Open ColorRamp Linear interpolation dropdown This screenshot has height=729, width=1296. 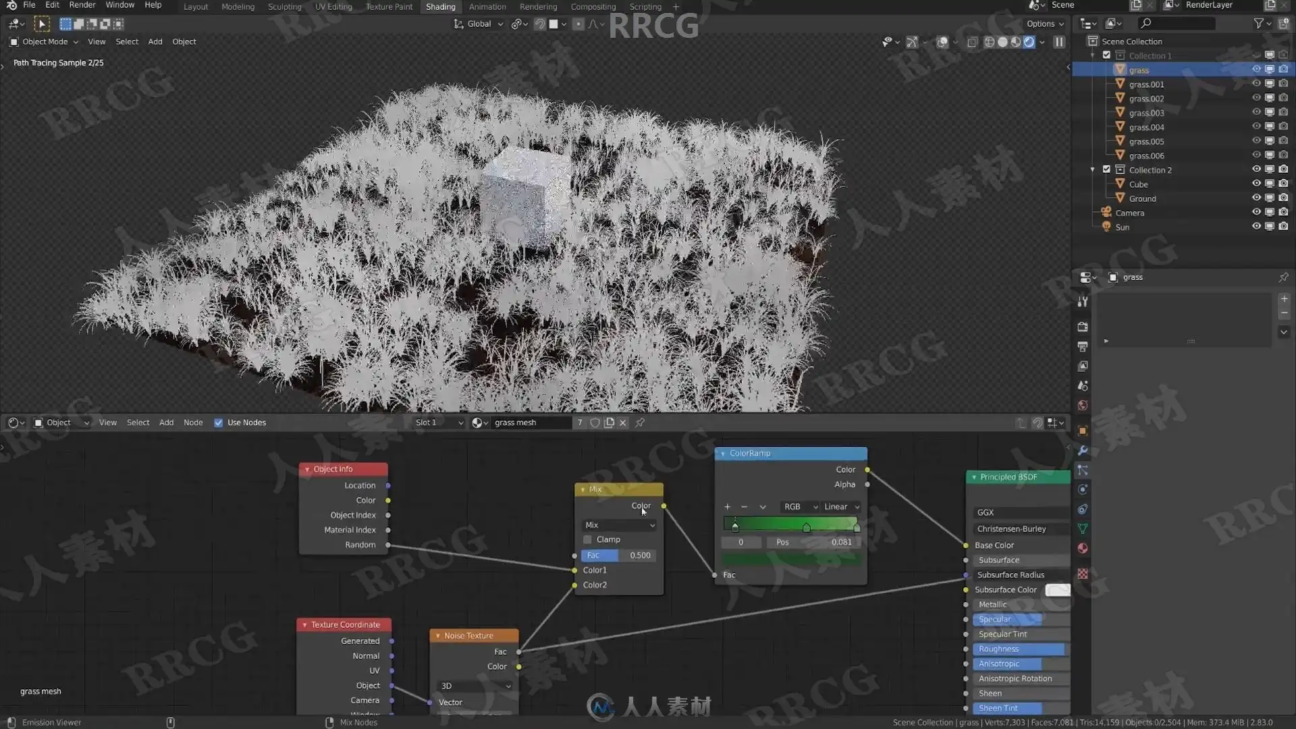(x=841, y=507)
